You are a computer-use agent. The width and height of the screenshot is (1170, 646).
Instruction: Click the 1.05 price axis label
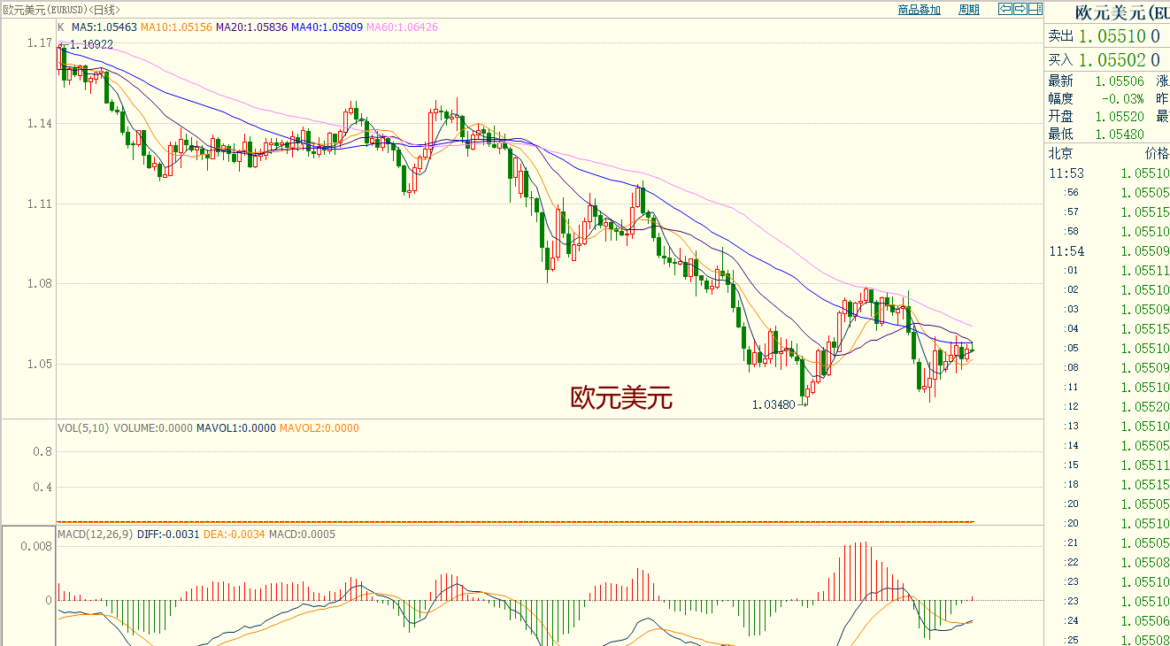coord(39,364)
